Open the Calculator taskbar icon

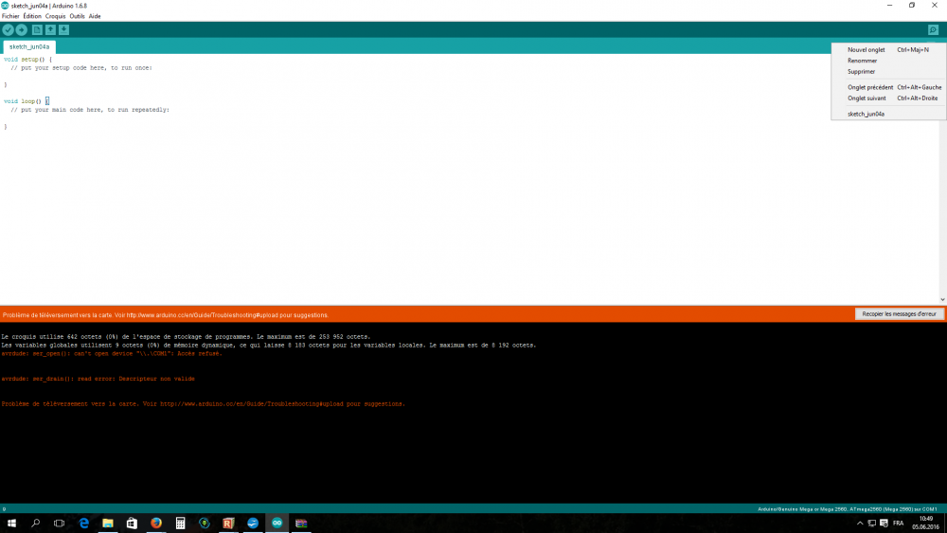(x=180, y=523)
